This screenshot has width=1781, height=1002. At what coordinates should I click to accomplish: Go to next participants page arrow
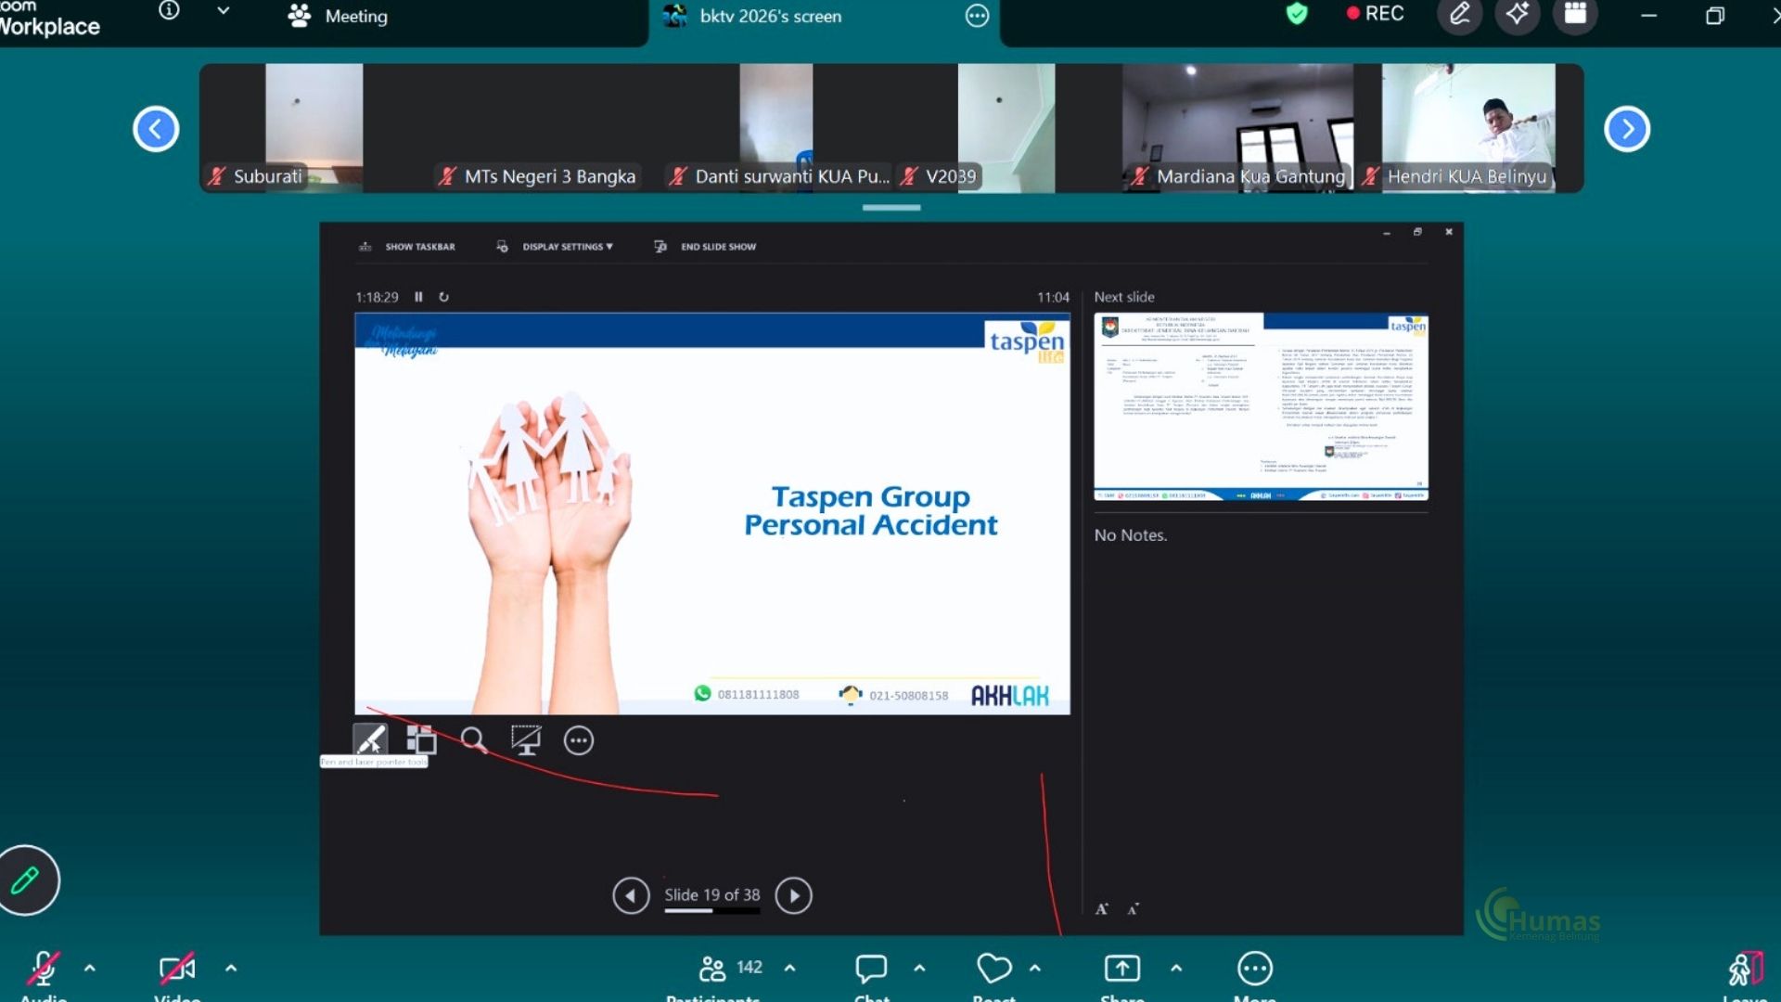coord(1627,129)
